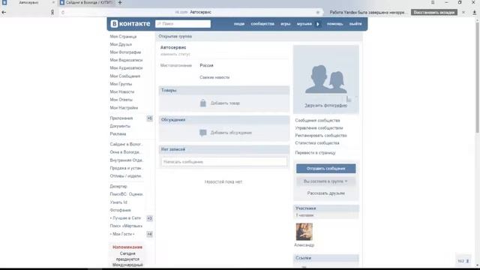Open Сайдинг в Волог... sidebar bookmark
The height and width of the screenshot is (270, 480).
[x=126, y=144]
